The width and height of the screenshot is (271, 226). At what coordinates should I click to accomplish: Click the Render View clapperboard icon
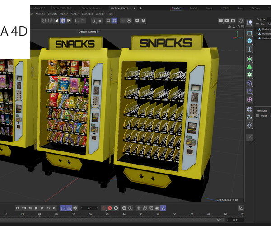pyautogui.click(x=220, y=20)
